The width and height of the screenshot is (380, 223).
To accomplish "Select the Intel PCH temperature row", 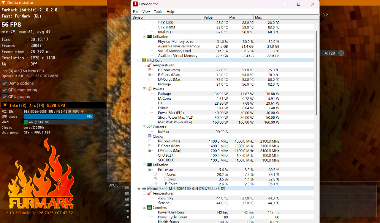I will (x=222, y=32).
